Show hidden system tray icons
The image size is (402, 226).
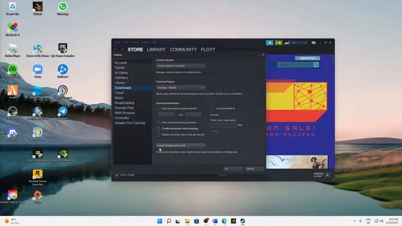(x=354, y=221)
